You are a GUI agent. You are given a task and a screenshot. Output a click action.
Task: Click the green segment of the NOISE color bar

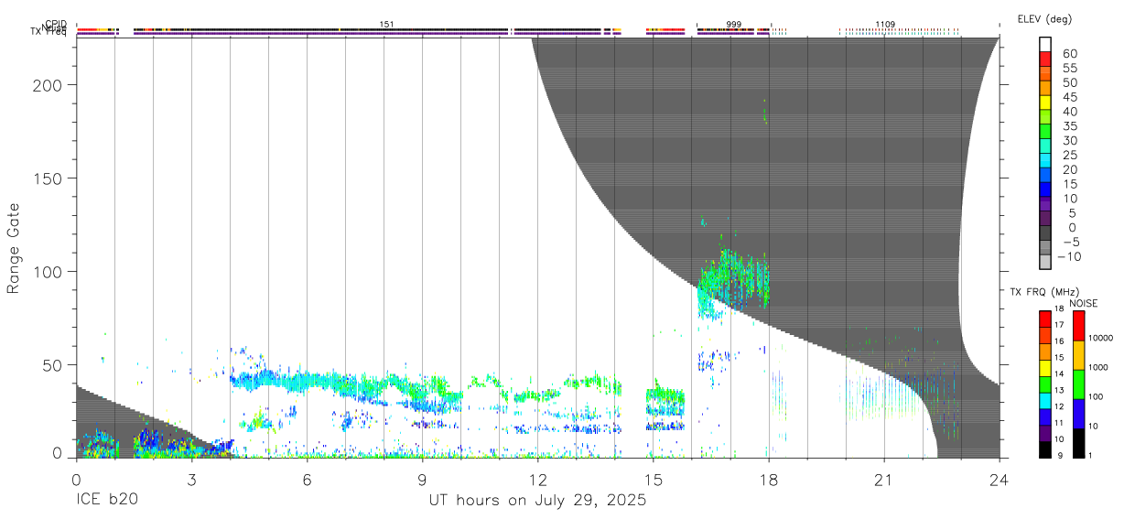1078,384
